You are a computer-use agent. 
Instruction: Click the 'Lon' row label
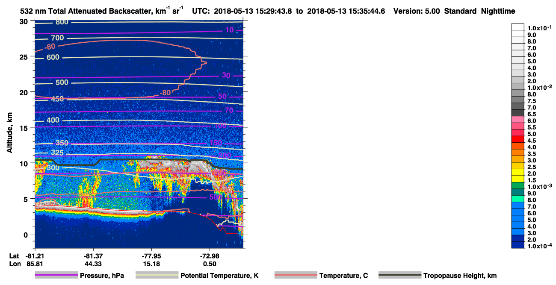click(x=15, y=264)
